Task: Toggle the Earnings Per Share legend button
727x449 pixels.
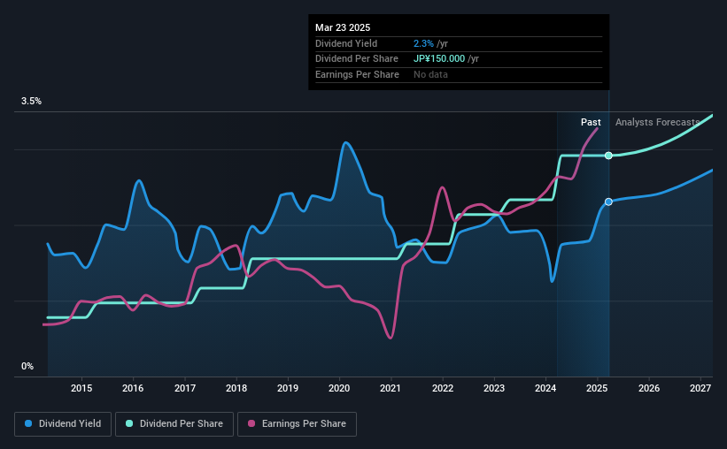Action: tap(297, 424)
